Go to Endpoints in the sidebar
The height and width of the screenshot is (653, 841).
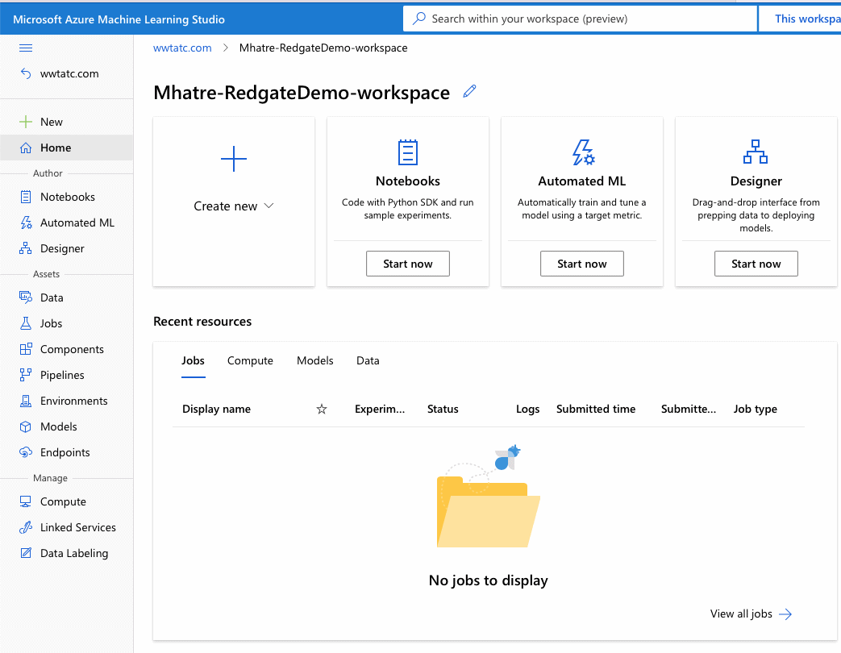point(66,452)
